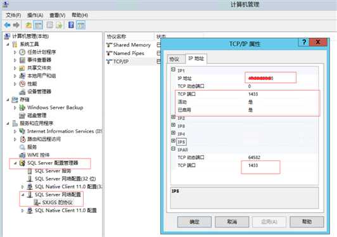337x237 pixels.
Task: Select last SQL Native Client 11.0 配置 item
Action: [66, 210]
